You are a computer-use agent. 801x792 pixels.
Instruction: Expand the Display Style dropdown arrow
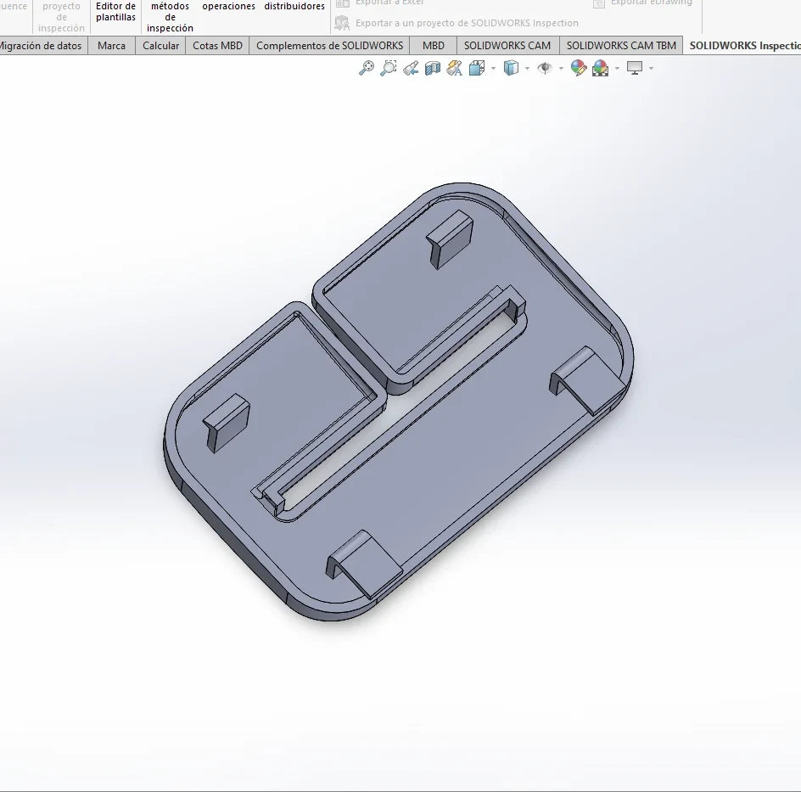(527, 68)
